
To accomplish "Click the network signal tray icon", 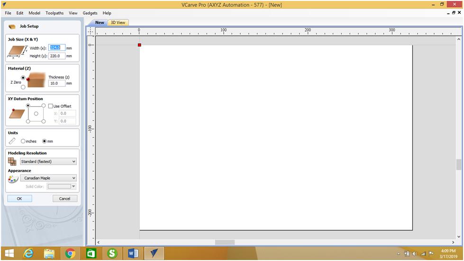I will coord(423,253).
